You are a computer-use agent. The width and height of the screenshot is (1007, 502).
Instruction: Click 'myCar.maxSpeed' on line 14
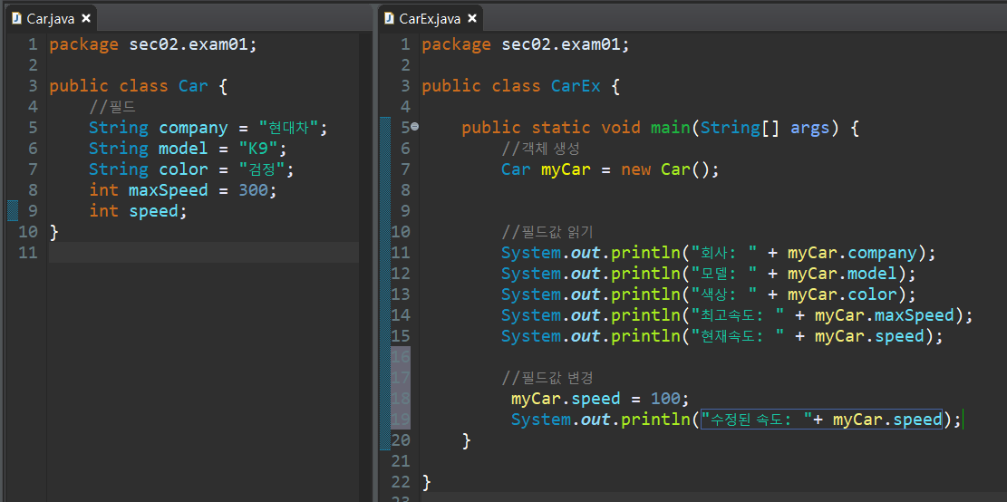click(885, 315)
